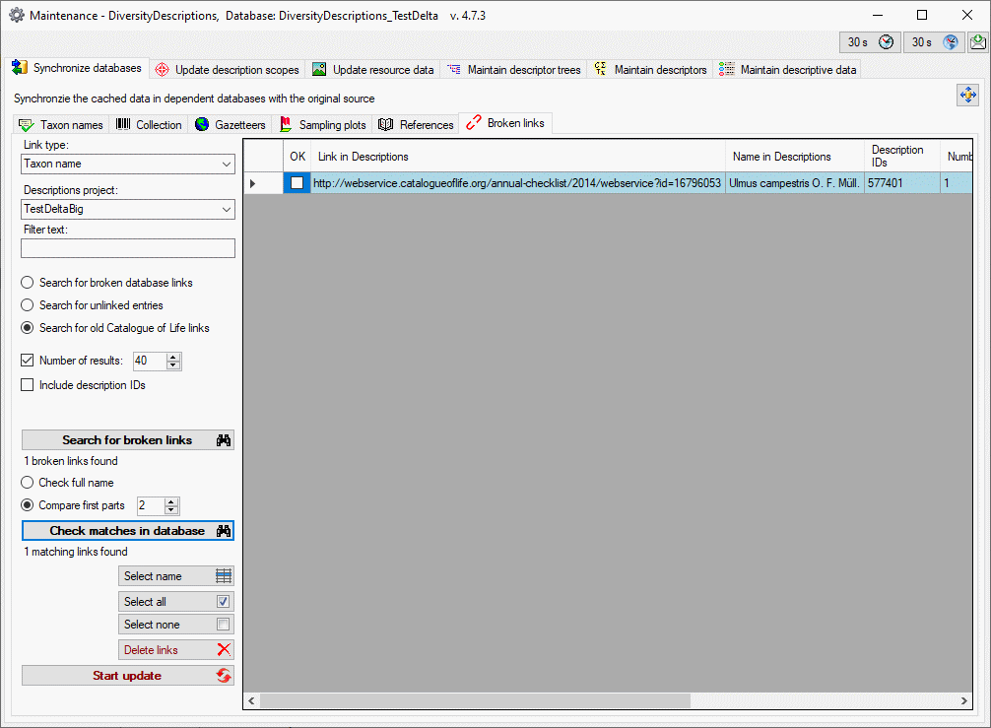Click the globe icon of the Gazetteers tab
The height and width of the screenshot is (728, 991).
[202, 124]
